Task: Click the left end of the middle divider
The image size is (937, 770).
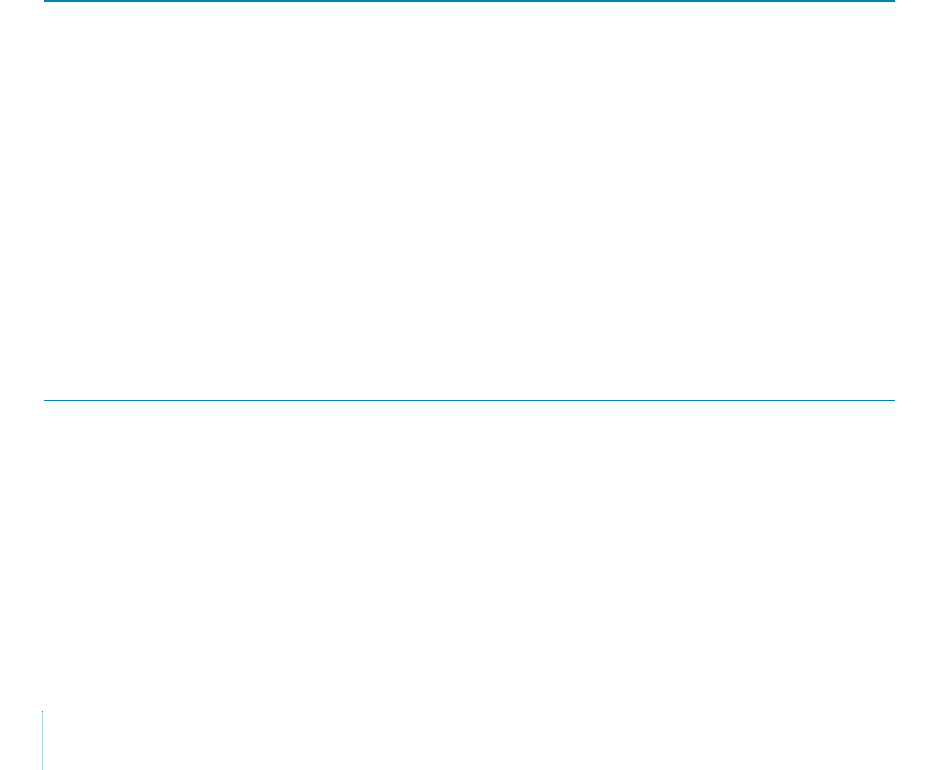Action: coord(46,400)
